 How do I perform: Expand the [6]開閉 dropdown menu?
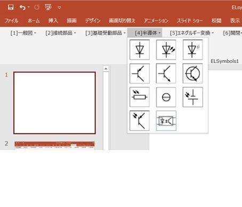[x=232, y=33]
